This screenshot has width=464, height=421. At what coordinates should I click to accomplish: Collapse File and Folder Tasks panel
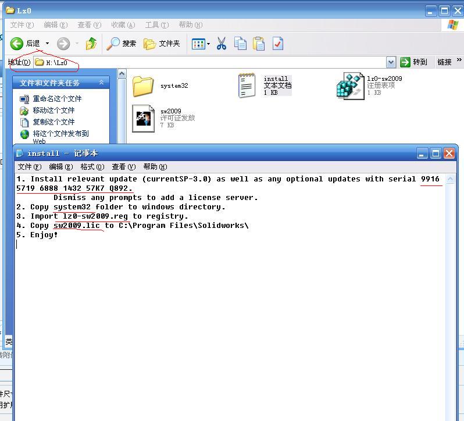pyautogui.click(x=101, y=83)
